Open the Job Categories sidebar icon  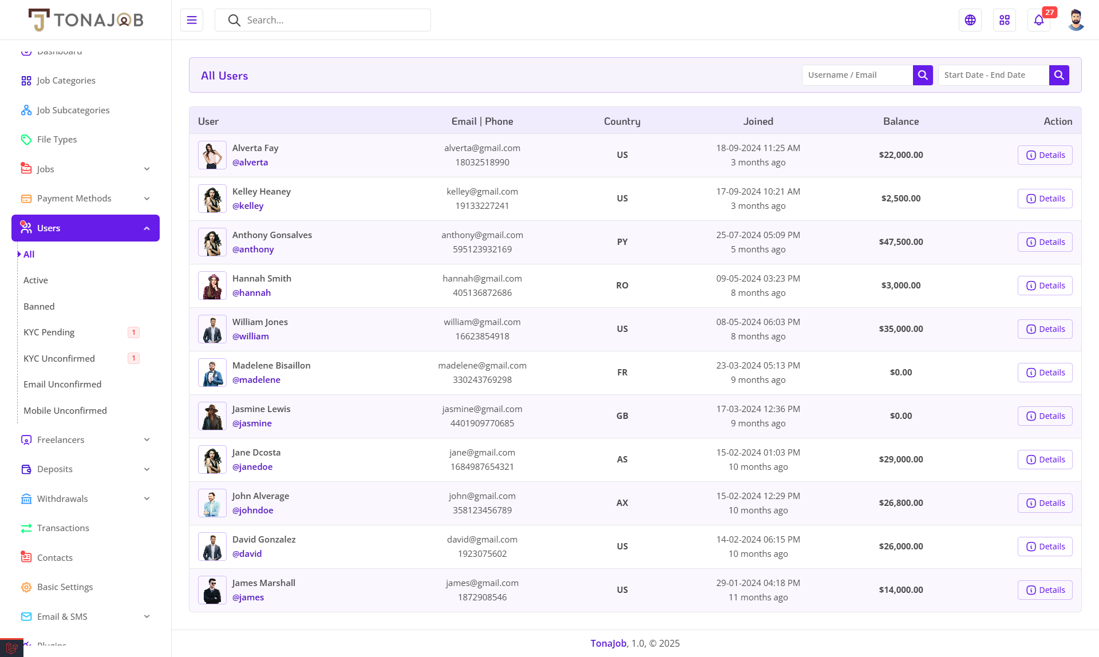point(26,81)
